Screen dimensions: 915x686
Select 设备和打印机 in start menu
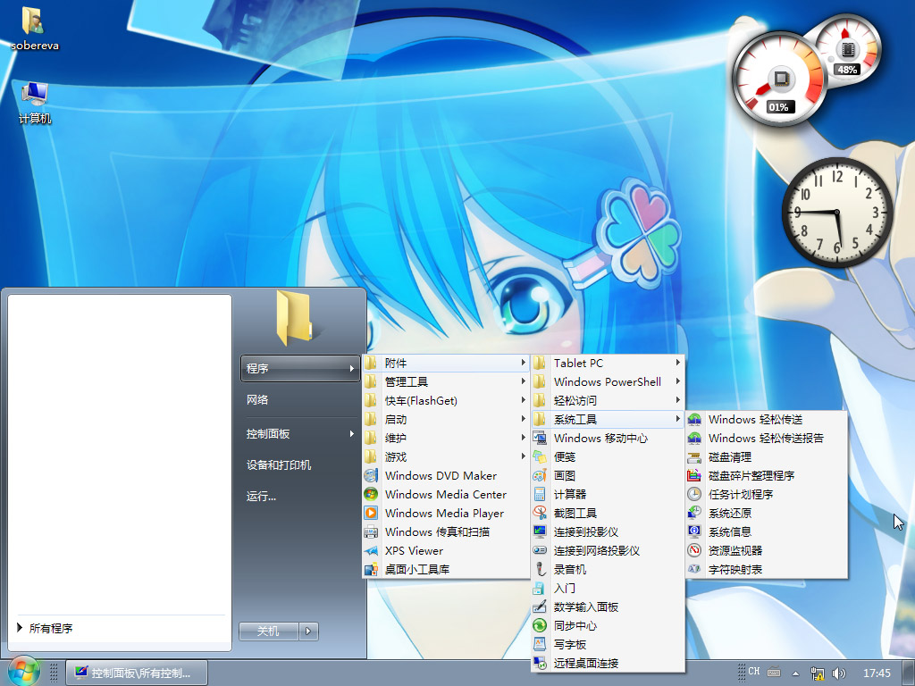[300, 464]
